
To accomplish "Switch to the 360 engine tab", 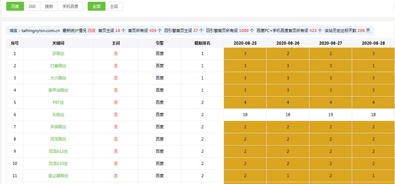I will click(x=32, y=7).
